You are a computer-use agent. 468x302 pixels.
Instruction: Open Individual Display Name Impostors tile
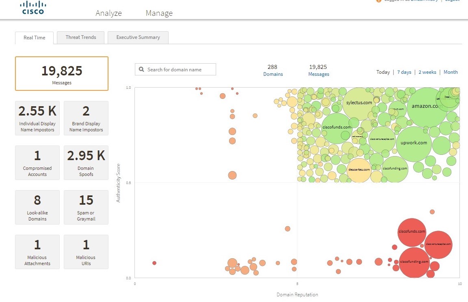click(37, 118)
